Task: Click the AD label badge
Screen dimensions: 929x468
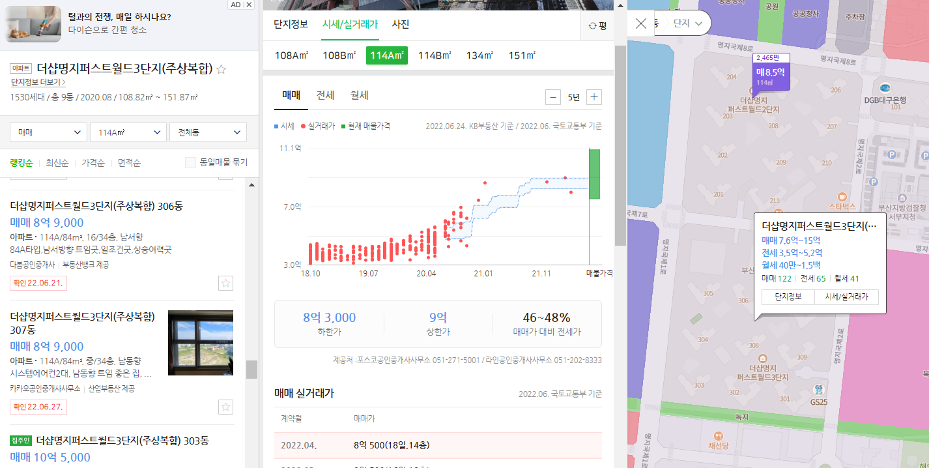Action: click(236, 5)
